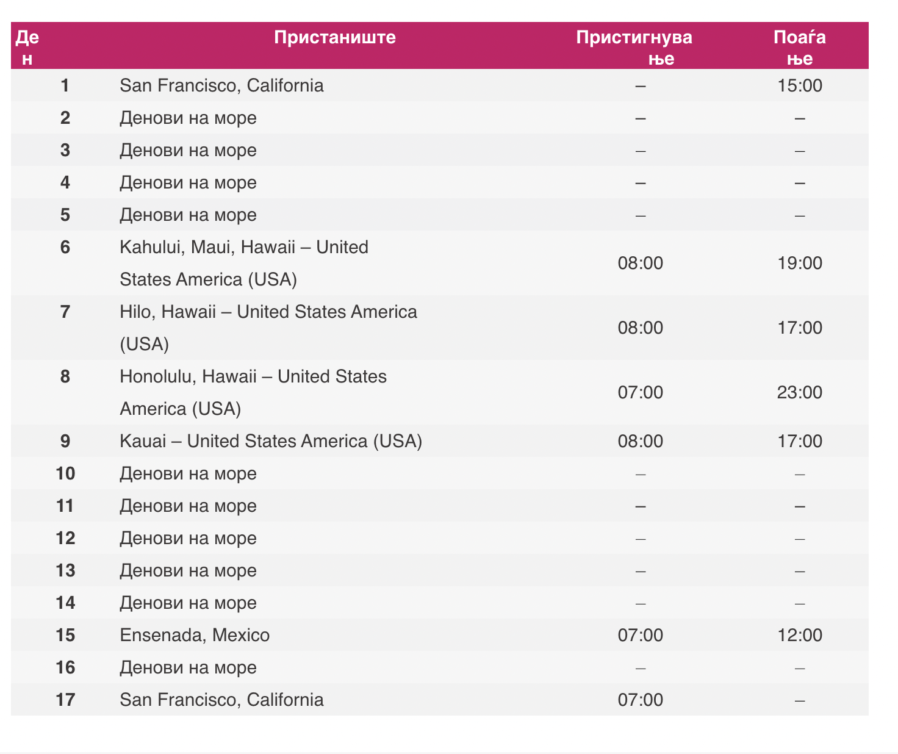The image size is (898, 754).
Task: Click the 08:00 arrival time for Kauai
Action: (640, 441)
